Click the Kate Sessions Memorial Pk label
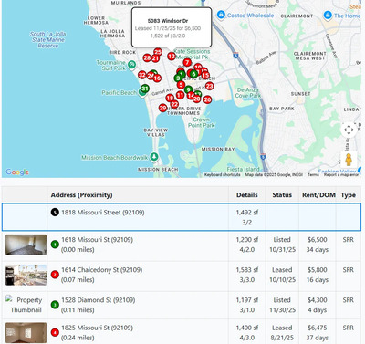This screenshot has height=344, width=365. point(193,54)
